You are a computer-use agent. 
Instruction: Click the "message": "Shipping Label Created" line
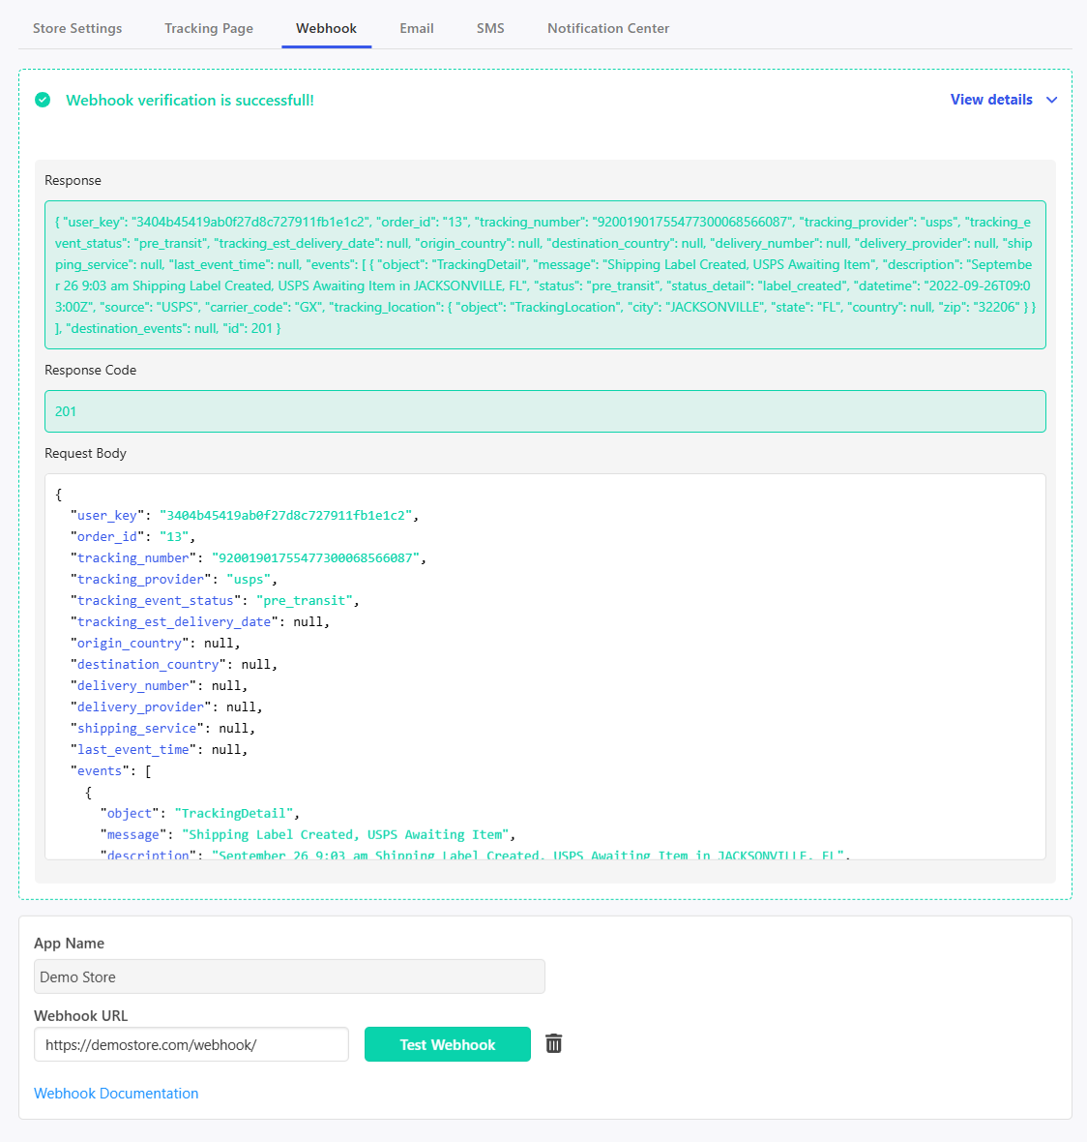pos(308,834)
